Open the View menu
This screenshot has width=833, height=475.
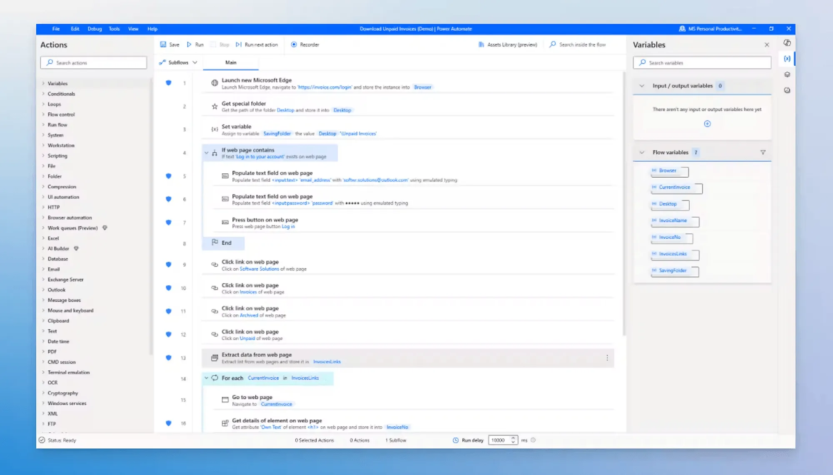pos(133,29)
